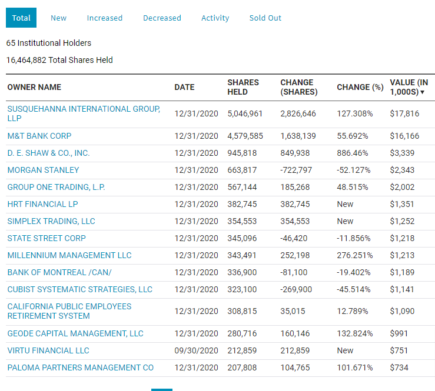Image resolution: width=435 pixels, height=391 pixels.
Task: Click HRT Financial's 'New' change cell
Action: click(x=345, y=204)
